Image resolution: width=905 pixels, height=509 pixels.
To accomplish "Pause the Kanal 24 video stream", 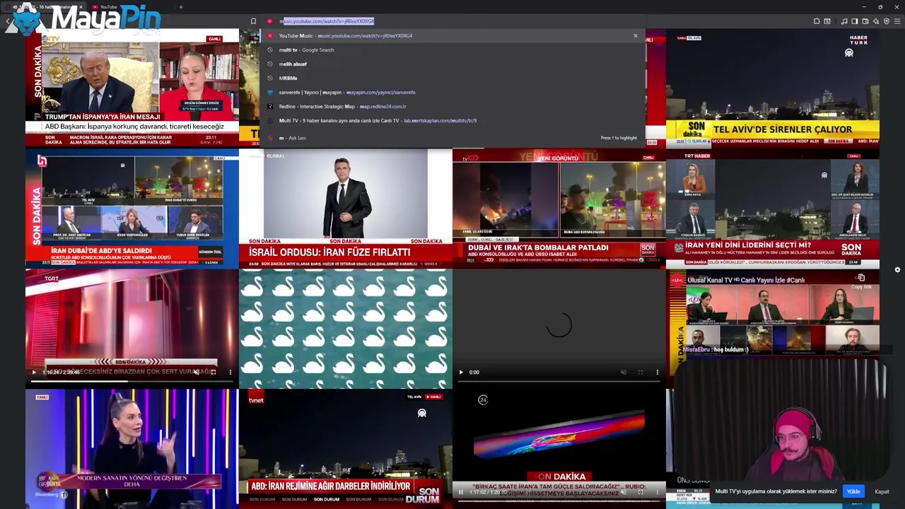I will tap(461, 492).
